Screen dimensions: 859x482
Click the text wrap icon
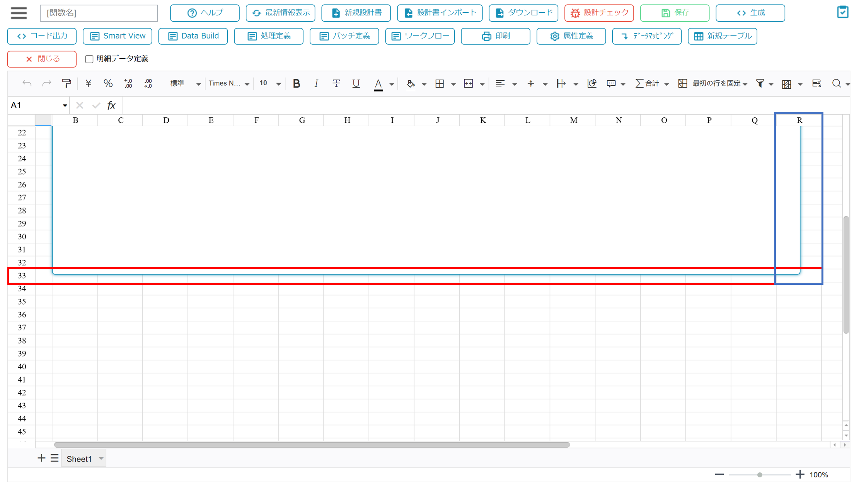[x=561, y=83]
